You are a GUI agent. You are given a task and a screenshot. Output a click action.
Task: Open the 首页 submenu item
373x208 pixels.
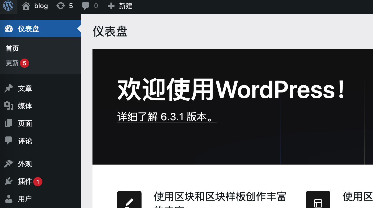point(12,48)
